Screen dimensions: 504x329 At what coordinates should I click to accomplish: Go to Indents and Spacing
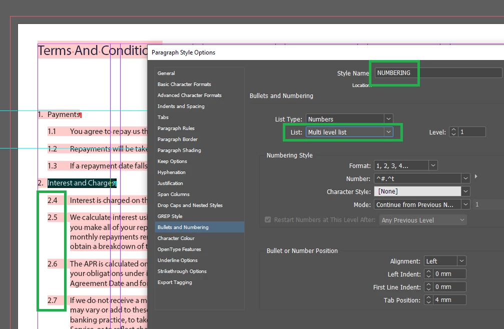(181, 106)
